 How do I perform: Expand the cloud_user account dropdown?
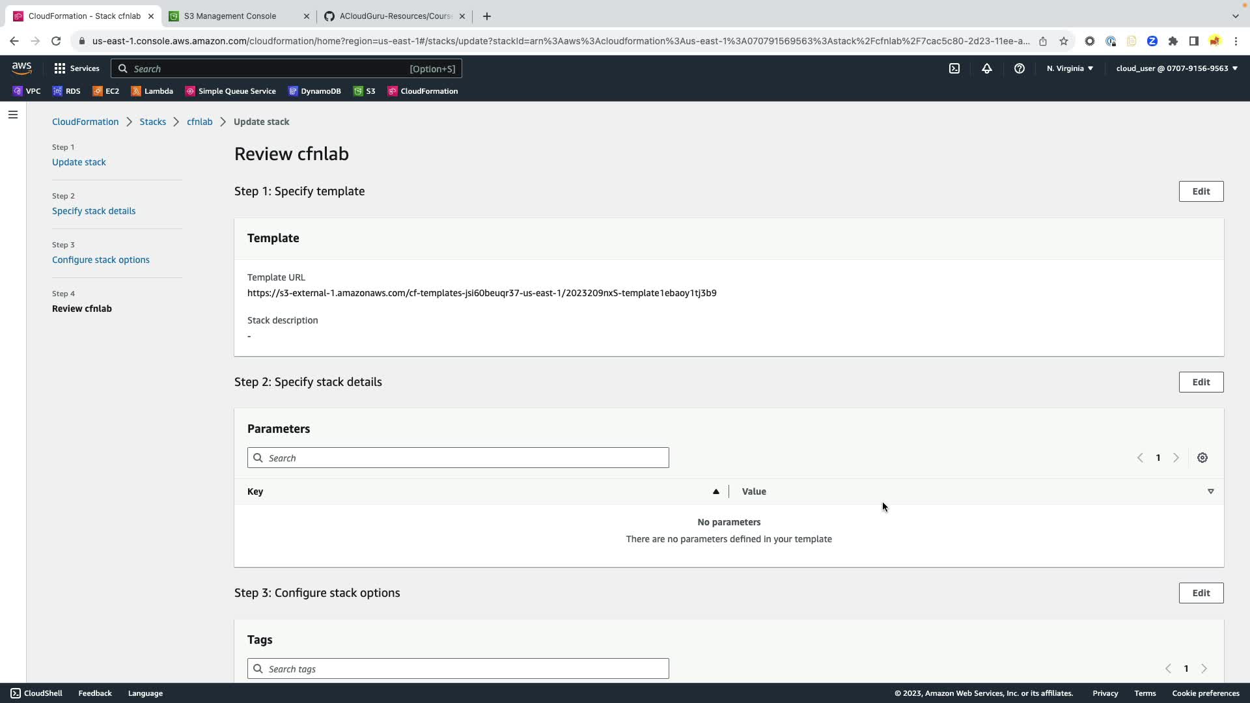point(1176,68)
